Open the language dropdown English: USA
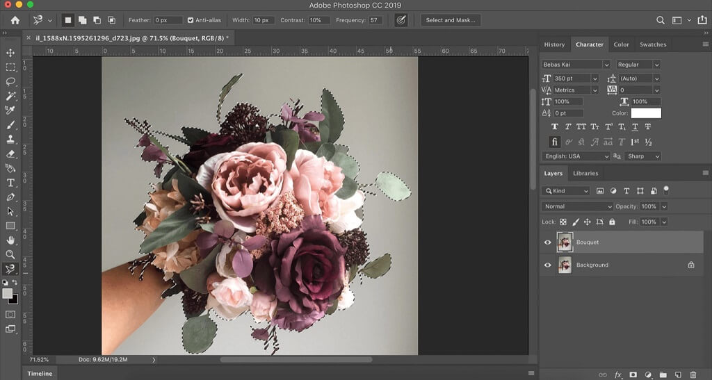 click(x=576, y=156)
